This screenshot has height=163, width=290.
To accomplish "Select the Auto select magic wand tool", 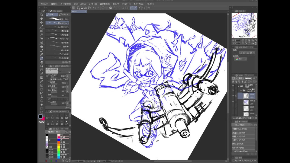I will coord(42,34).
